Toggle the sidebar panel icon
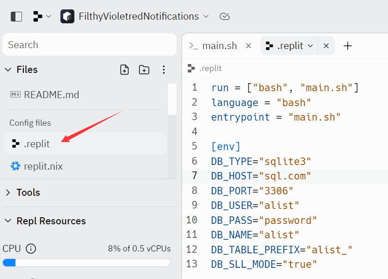This screenshot has height=279, width=388. click(x=16, y=16)
